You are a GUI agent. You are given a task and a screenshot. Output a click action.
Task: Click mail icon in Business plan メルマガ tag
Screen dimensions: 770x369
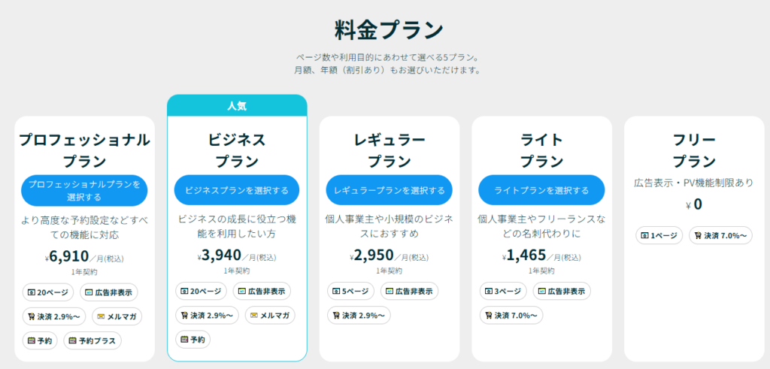point(254,315)
